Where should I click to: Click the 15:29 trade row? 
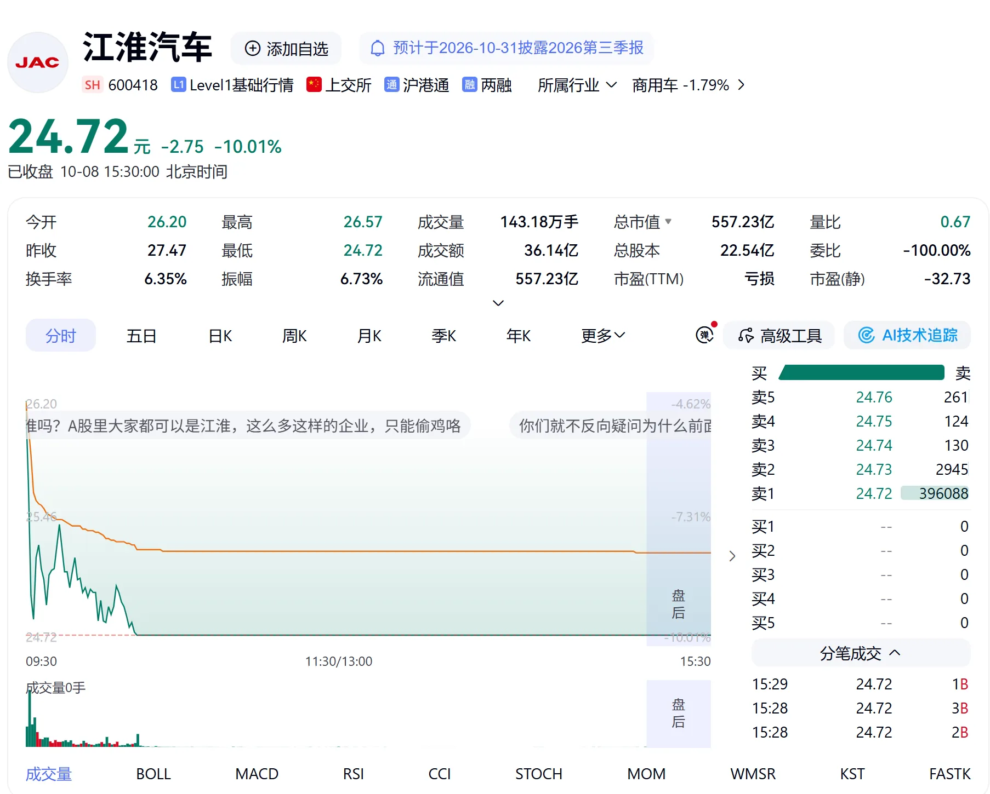[860, 684]
